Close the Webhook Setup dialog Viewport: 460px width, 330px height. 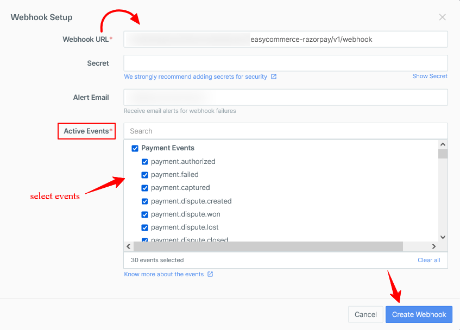(443, 17)
